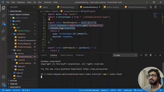This screenshot has height=92, width=164.
Task: Open the View menu
Action: [x=29, y=2]
